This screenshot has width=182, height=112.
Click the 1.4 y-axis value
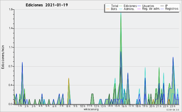point(11,28)
